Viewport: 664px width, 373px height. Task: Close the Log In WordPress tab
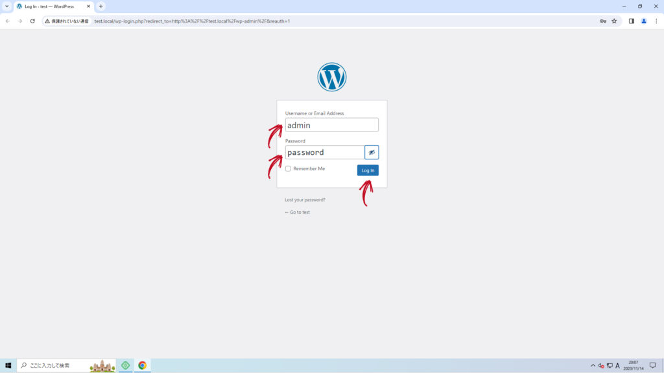88,6
